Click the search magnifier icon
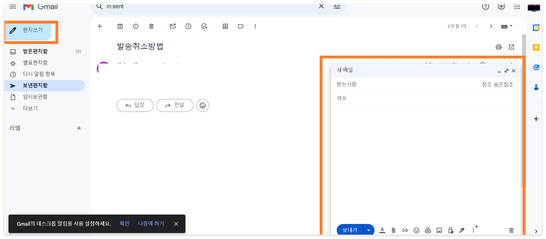This screenshot has height=239, width=546. tap(99, 6)
